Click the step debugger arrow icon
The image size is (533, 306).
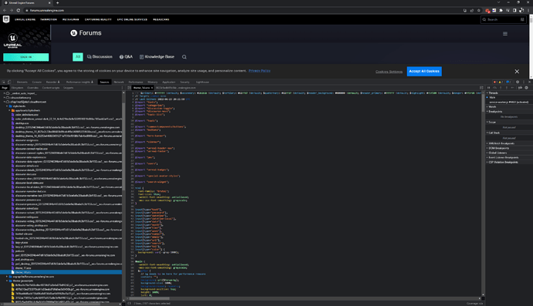pos(513,88)
